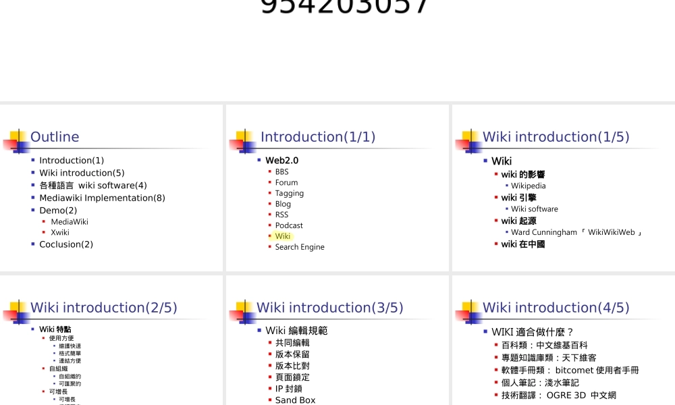Click the Mediawiki Implementation(8) outline entry
The width and height of the screenshot is (675, 405).
click(102, 198)
